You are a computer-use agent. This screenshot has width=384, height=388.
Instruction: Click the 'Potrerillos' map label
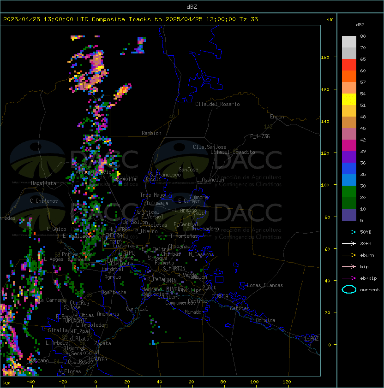[x=77, y=254]
